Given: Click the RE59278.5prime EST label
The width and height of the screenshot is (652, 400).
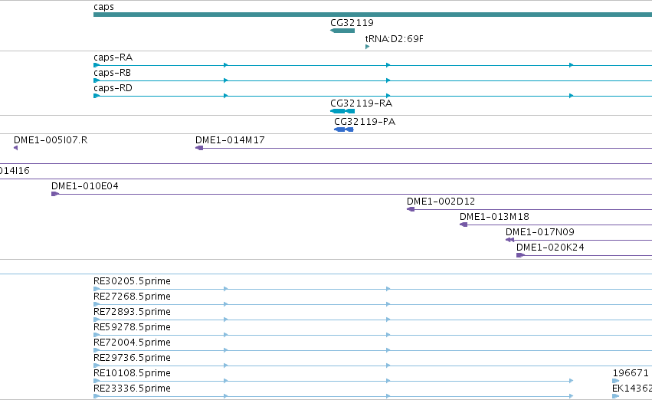Looking at the screenshot, I should point(132,327).
